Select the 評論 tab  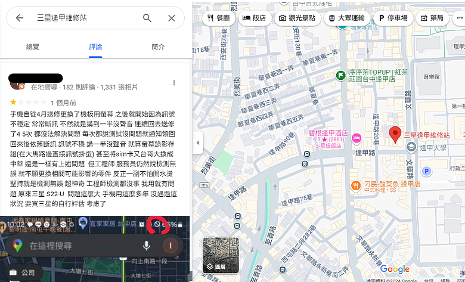(95, 47)
